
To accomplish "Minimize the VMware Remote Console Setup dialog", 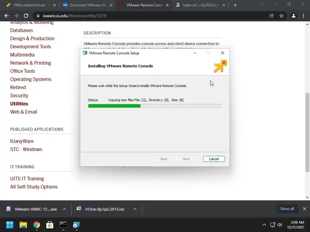I will pyautogui.click(x=195, y=53).
